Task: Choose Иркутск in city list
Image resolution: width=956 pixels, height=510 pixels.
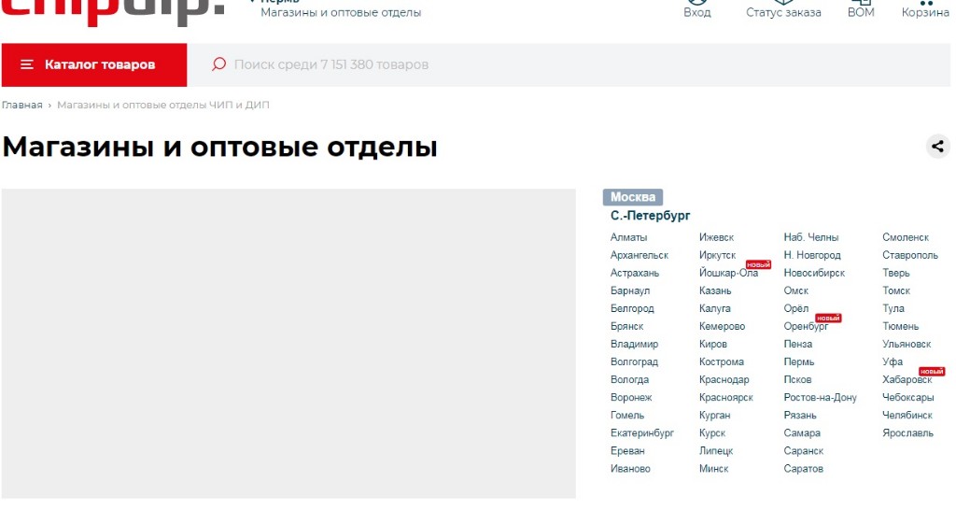Action: (x=717, y=255)
